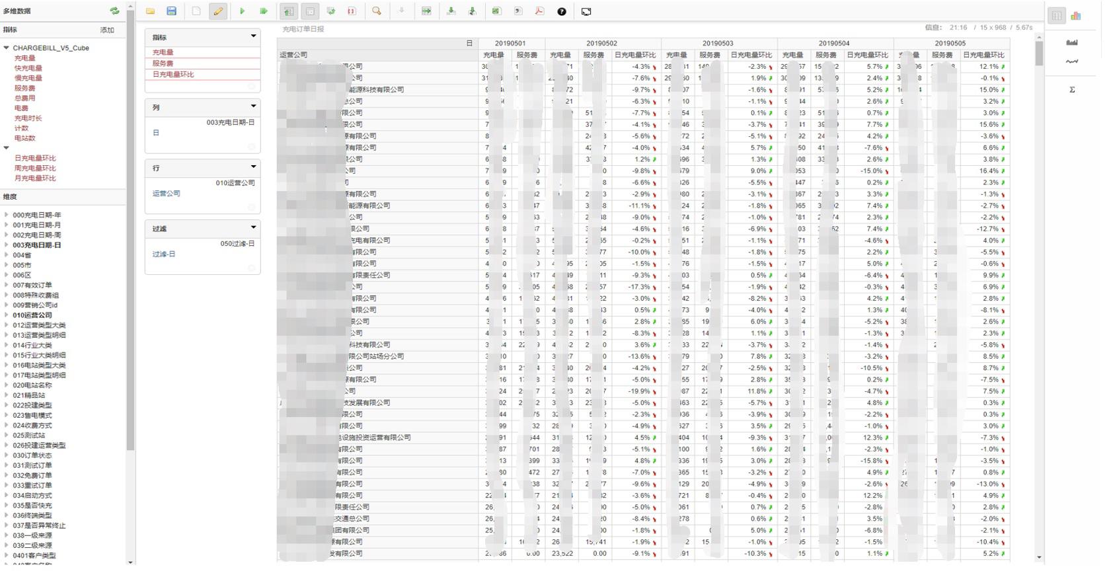Show the MDX view with the red braces icon
The image size is (1107, 573).
(352, 11)
